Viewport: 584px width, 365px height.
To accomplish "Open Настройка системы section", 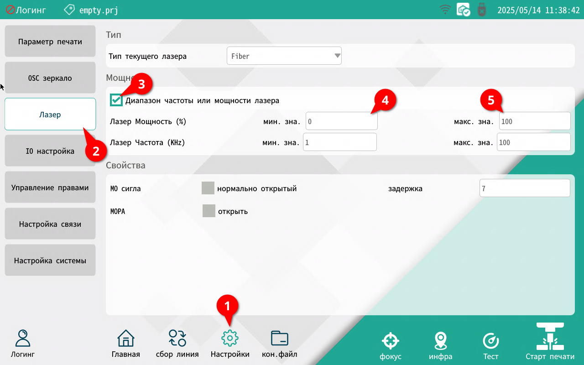I will click(x=50, y=261).
